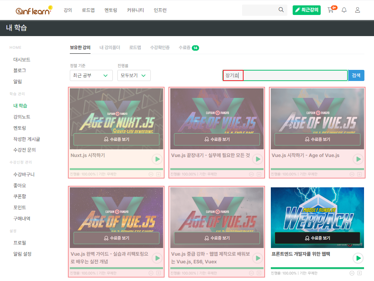This screenshot has width=374, height=281.
Task: Open 커뮤니티 in the top navigation
Action: point(135,10)
